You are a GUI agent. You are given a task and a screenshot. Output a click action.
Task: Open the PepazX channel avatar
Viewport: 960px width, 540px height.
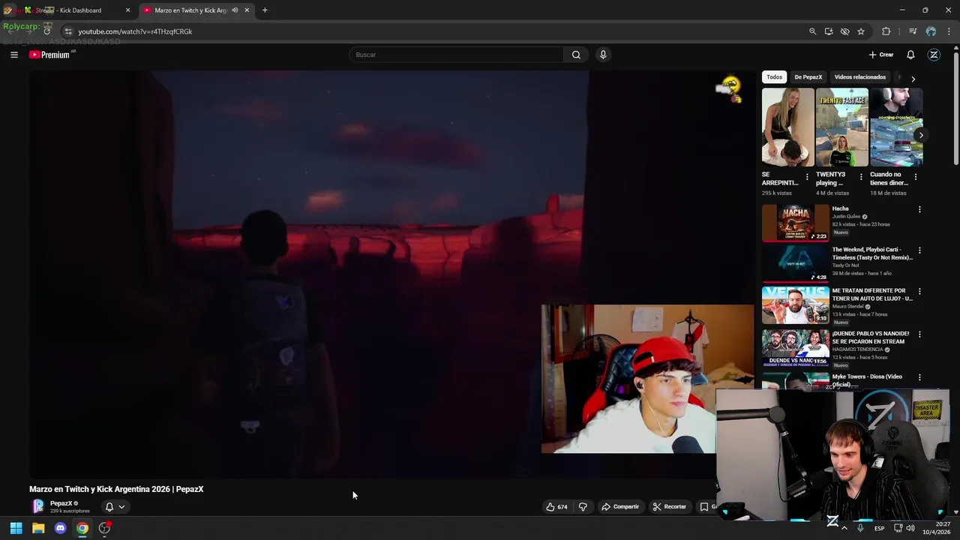point(38,506)
